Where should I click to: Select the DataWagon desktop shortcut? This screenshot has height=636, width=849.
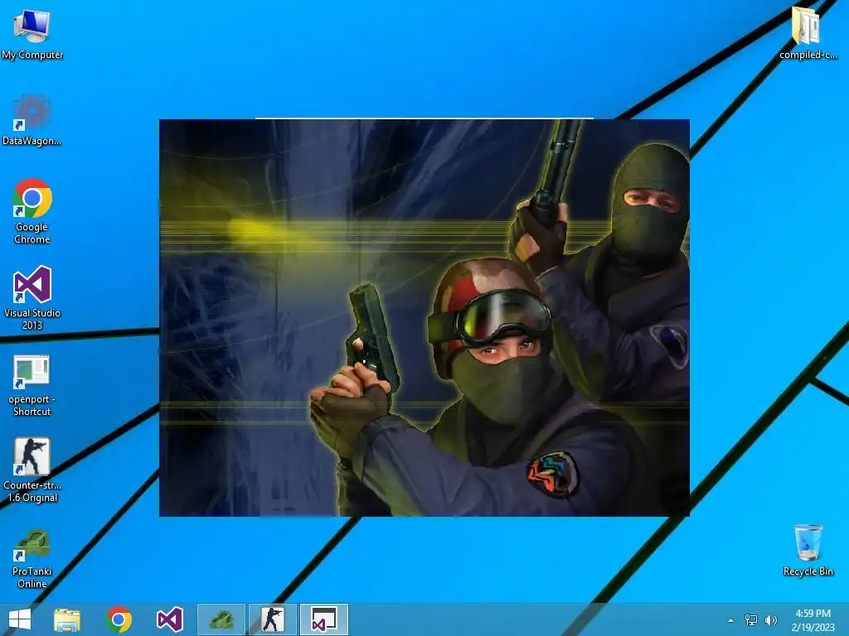[32, 121]
